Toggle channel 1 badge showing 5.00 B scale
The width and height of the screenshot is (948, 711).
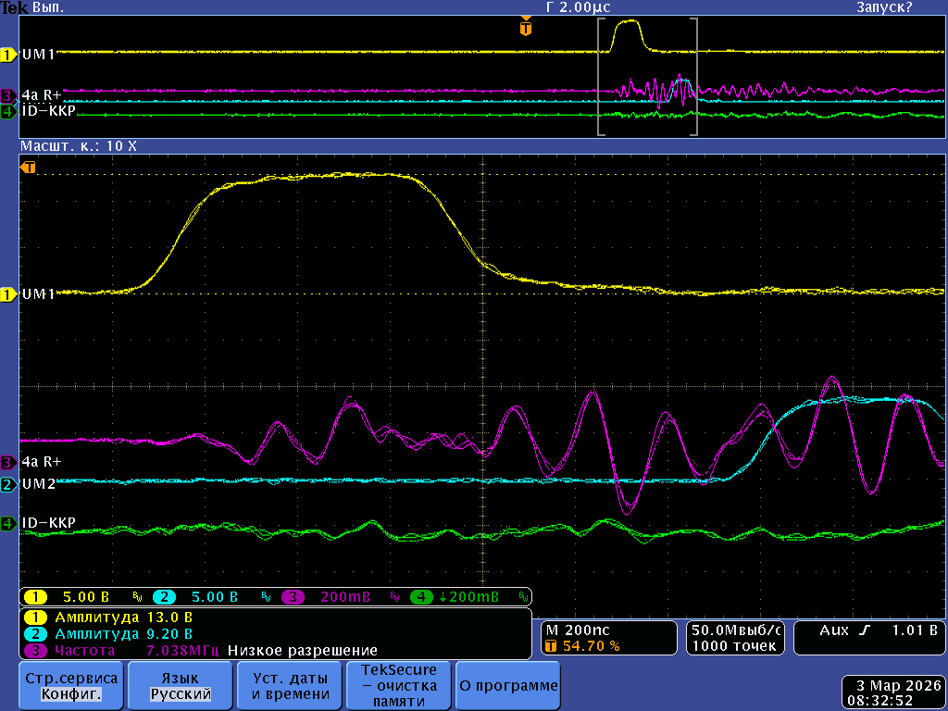[35, 597]
